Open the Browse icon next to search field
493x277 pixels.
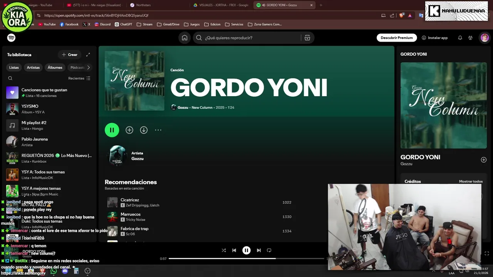pyautogui.click(x=307, y=38)
